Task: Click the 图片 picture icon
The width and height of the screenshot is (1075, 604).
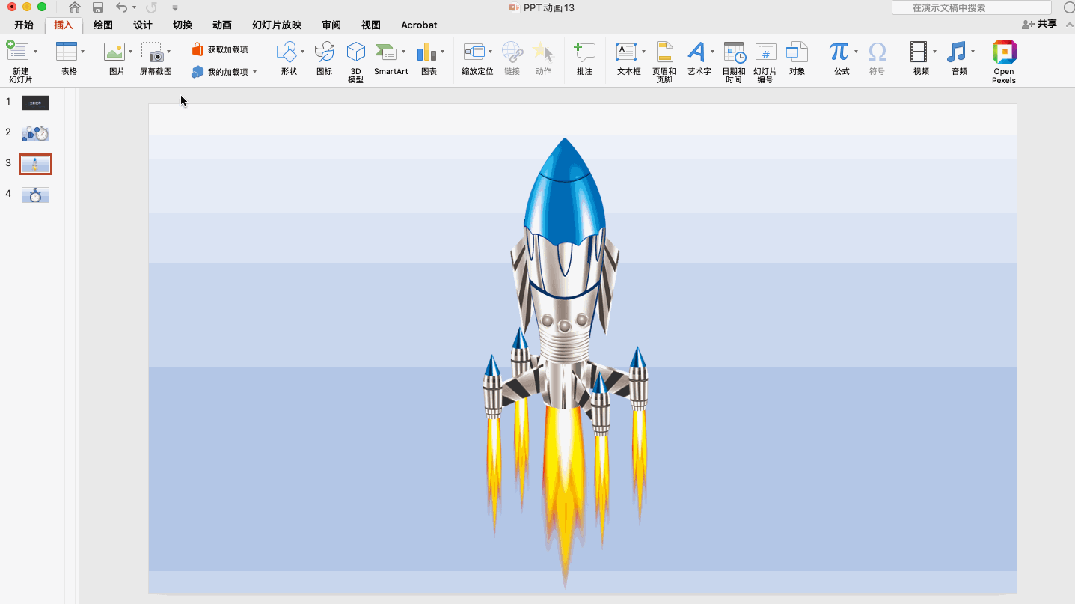Action: click(x=114, y=52)
